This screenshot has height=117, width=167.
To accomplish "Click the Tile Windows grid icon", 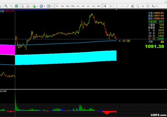I will 16,6.
